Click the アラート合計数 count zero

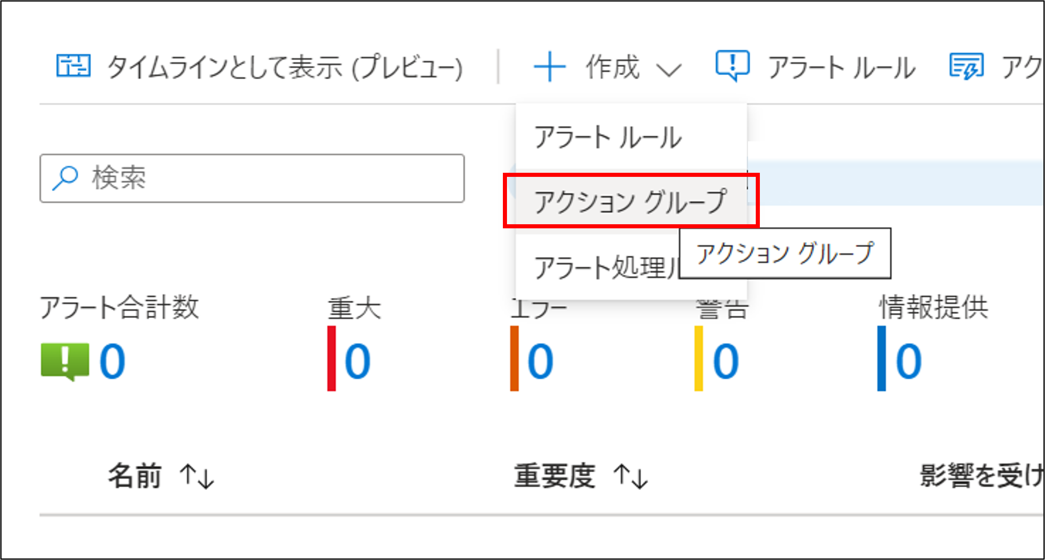pyautogui.click(x=112, y=361)
